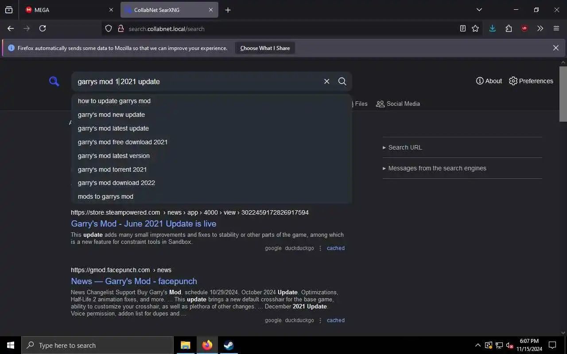Image resolution: width=567 pixels, height=354 pixels.
Task: Go forward one page
Action: 27,28
